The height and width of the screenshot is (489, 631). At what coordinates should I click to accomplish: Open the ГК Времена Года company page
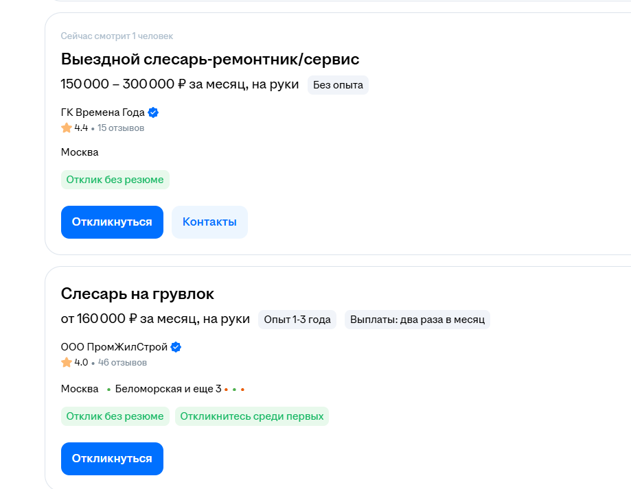click(x=102, y=112)
